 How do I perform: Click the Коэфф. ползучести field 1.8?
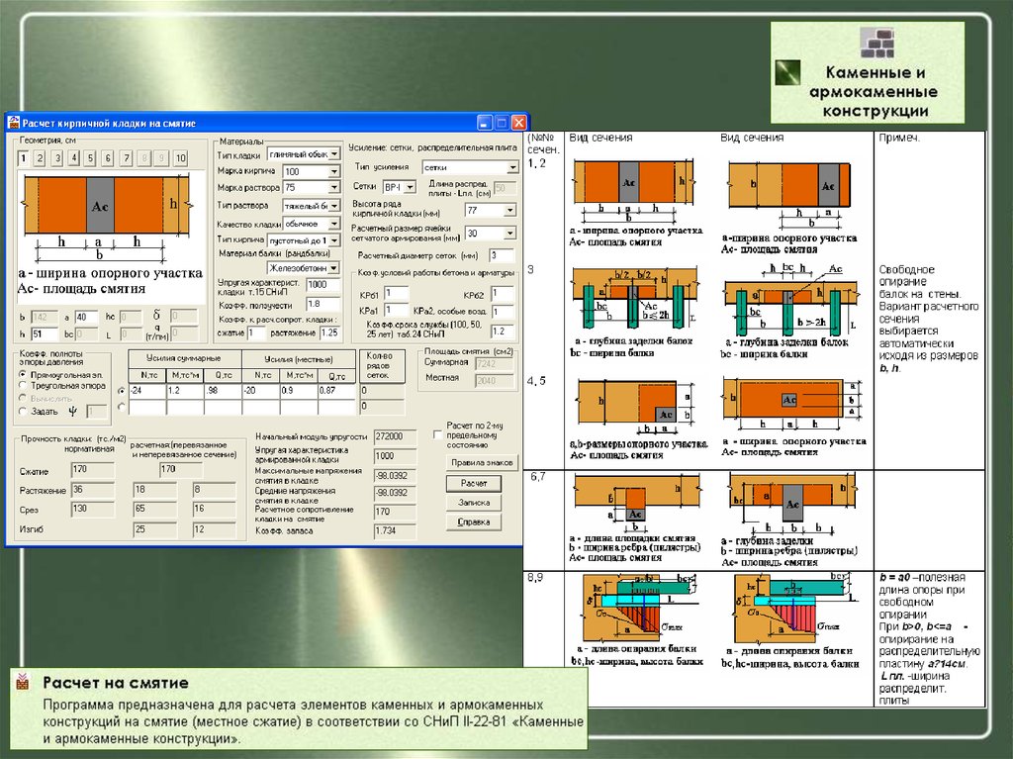[x=323, y=303]
